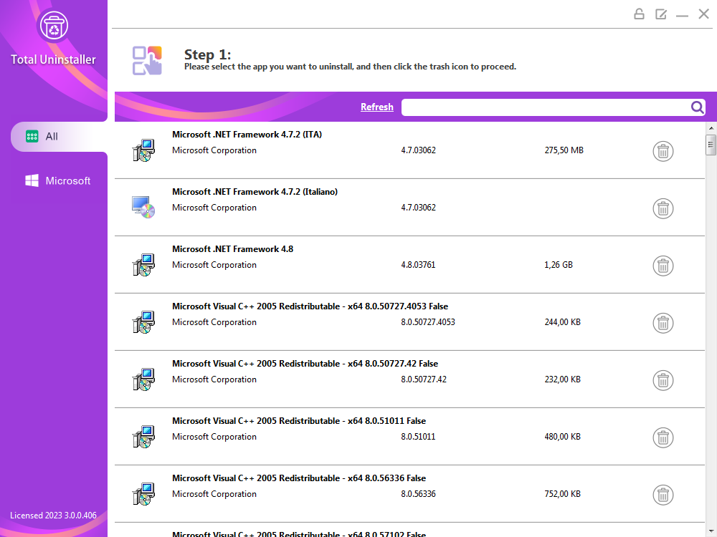This screenshot has height=537, width=717.
Task: Select "Visual C++ 2005 Redistributable - x64 8.0.50727.4053 False"
Action: coord(409,322)
